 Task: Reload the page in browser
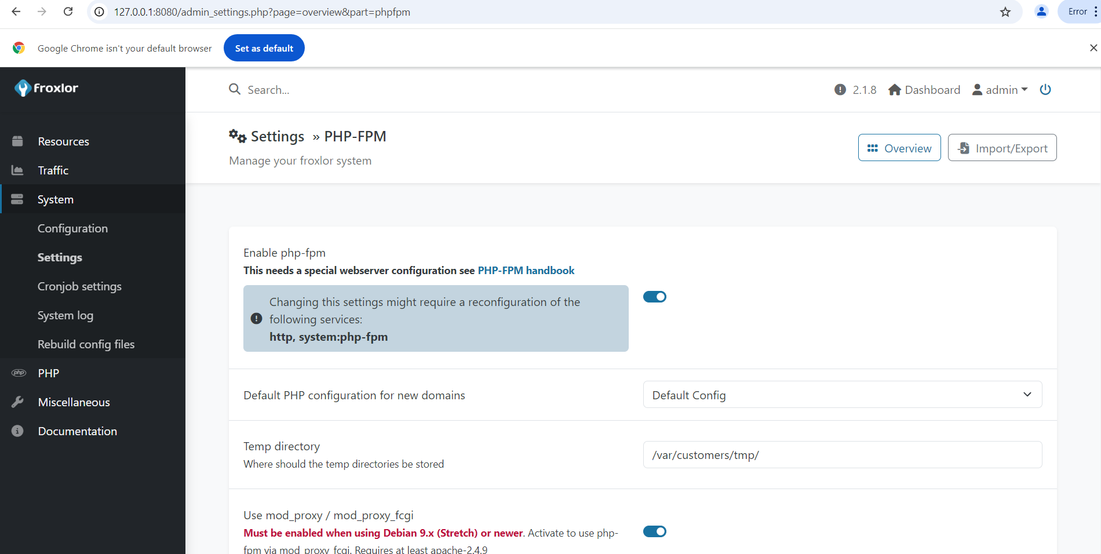(x=68, y=12)
